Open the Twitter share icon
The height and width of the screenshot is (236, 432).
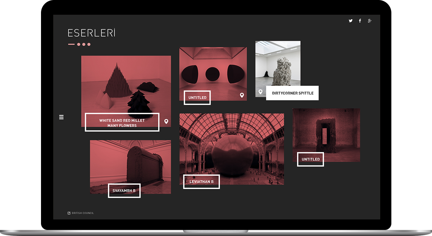[x=350, y=21]
